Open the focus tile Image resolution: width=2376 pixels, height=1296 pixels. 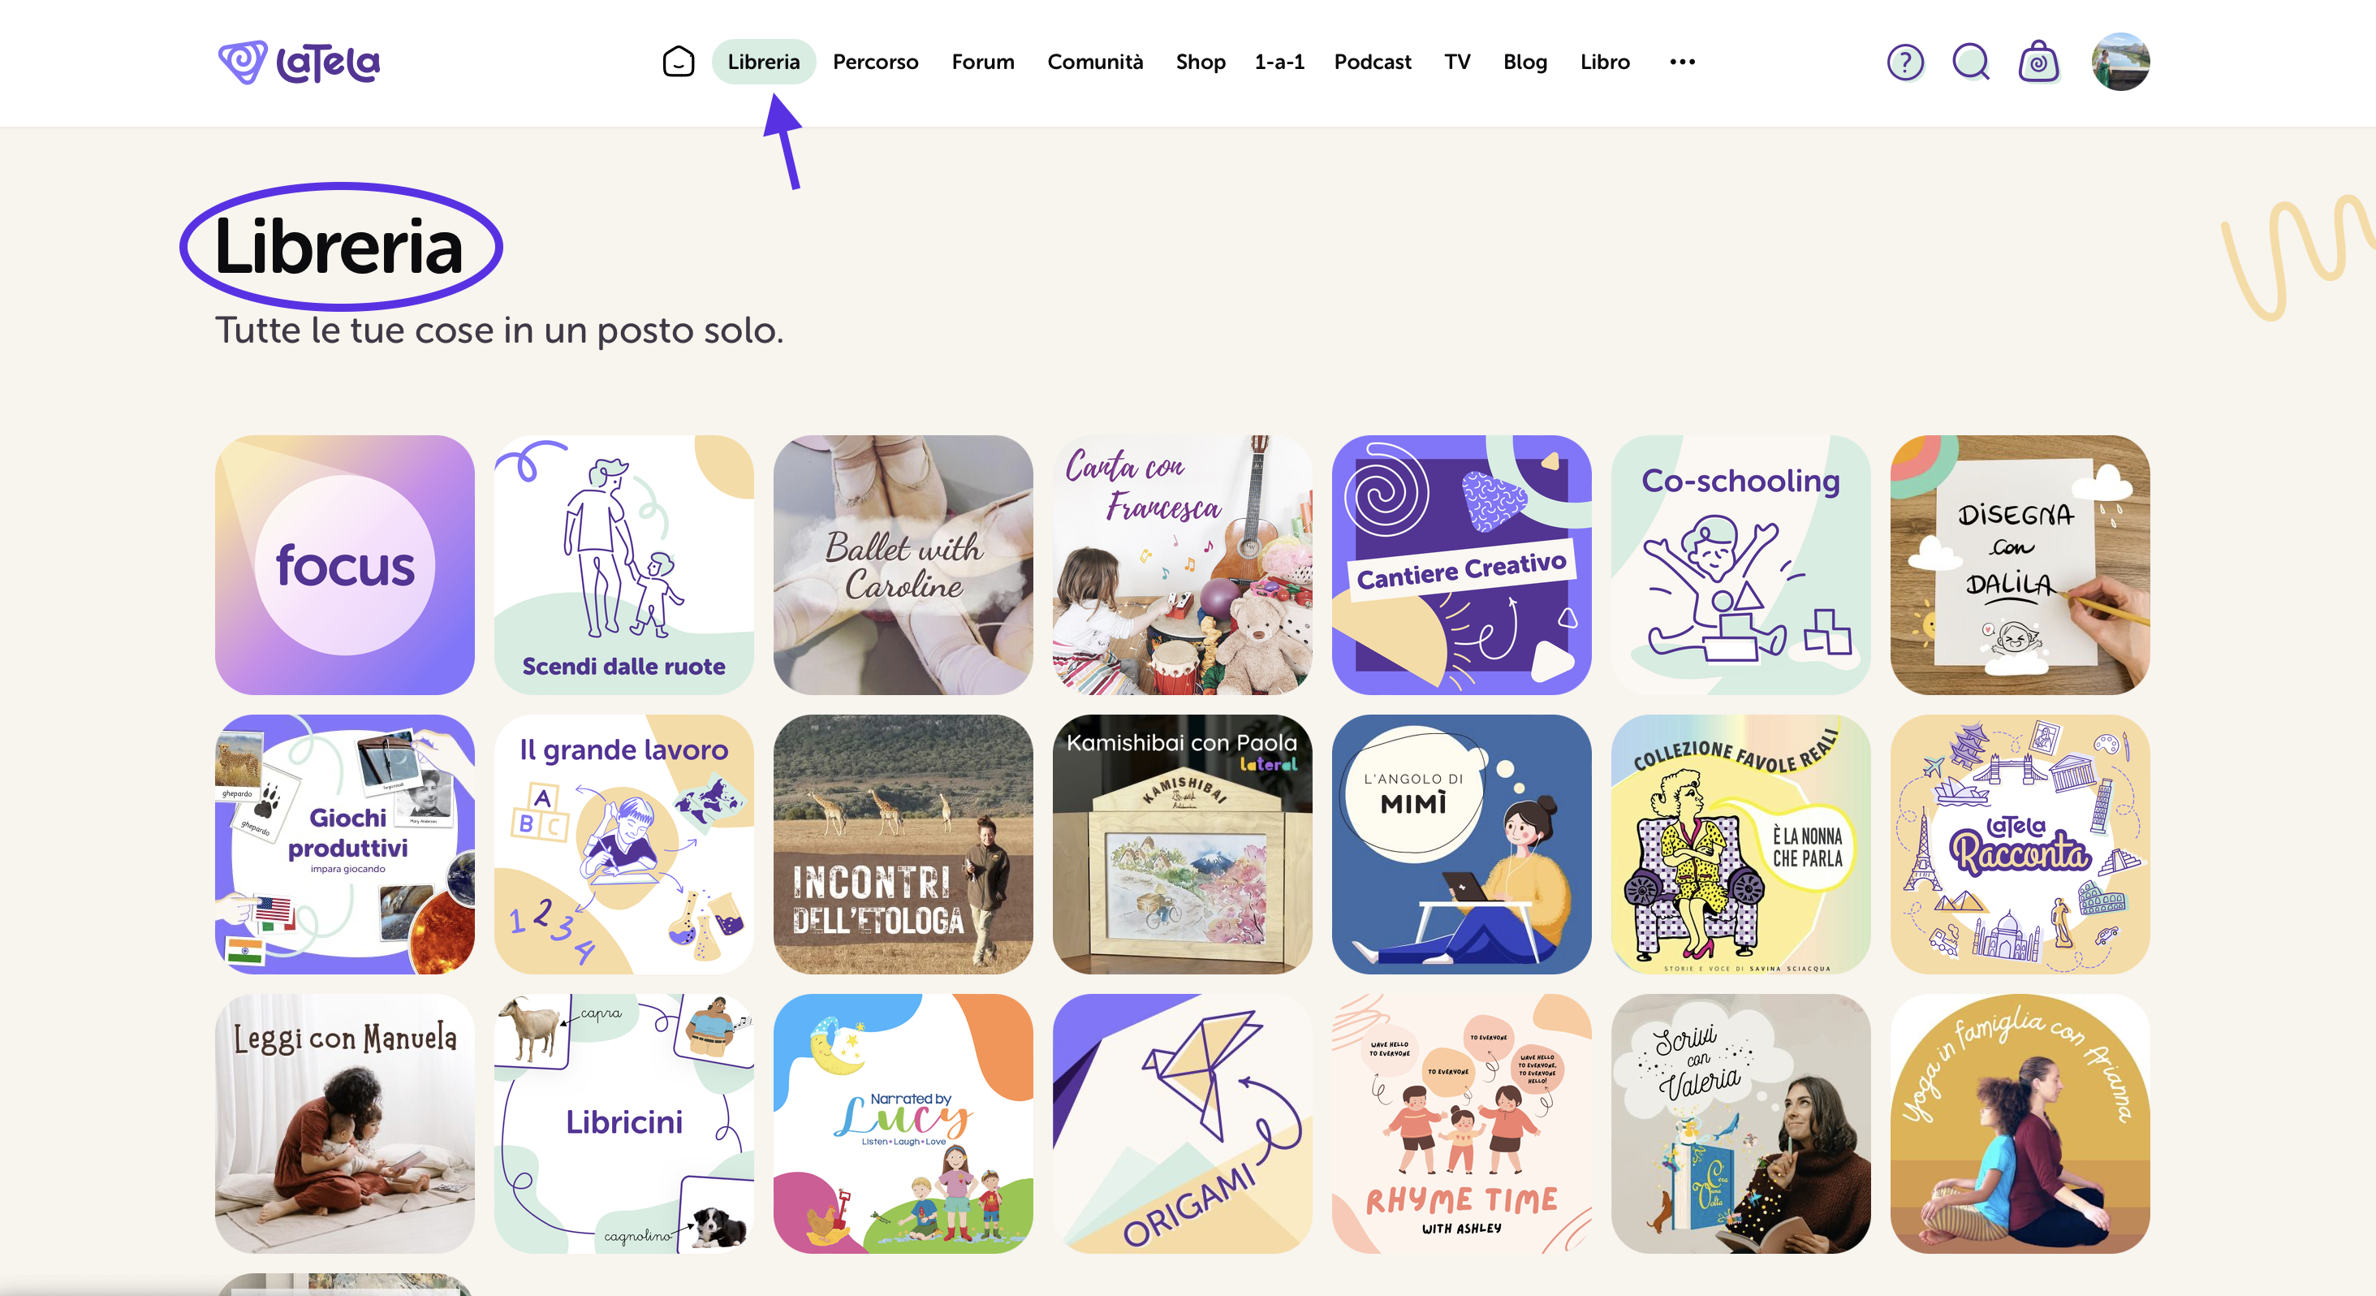tap(345, 564)
